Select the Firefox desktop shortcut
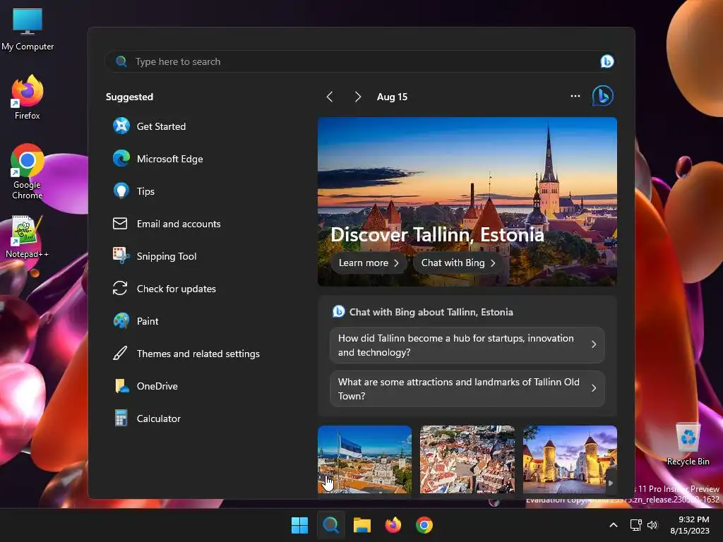The height and width of the screenshot is (542, 723). tap(28, 97)
